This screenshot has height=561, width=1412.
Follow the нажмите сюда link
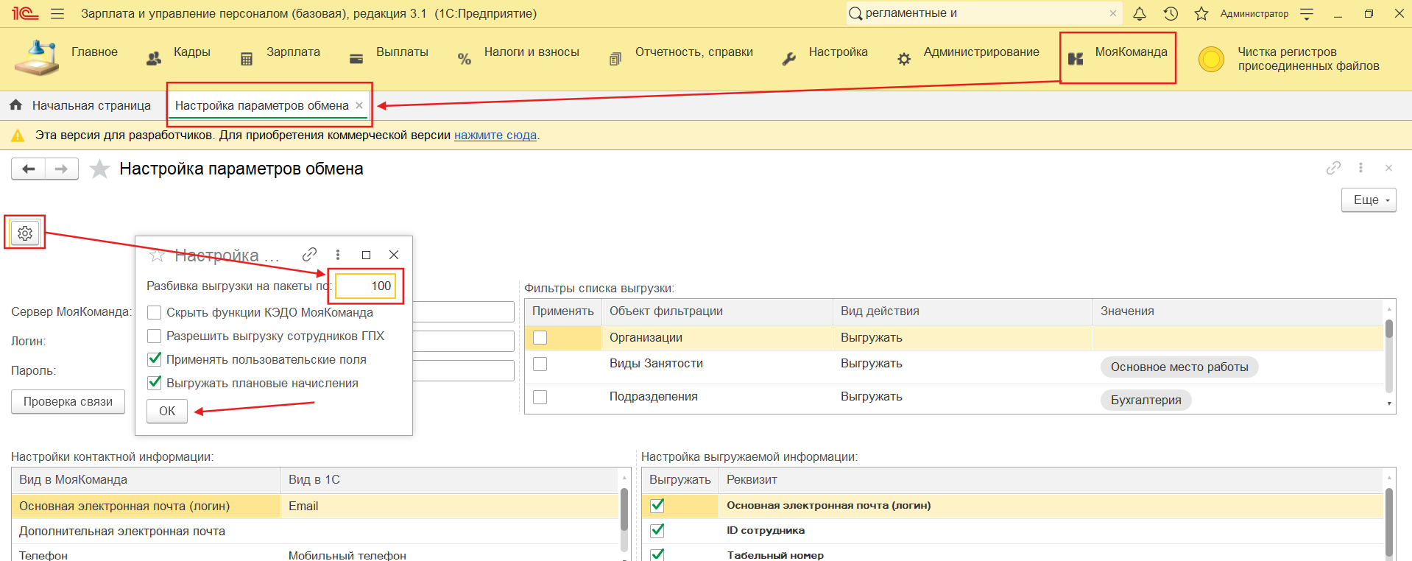pos(495,135)
